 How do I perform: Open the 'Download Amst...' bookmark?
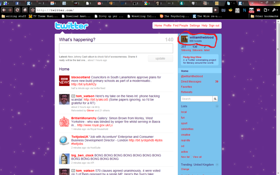click(76, 16)
